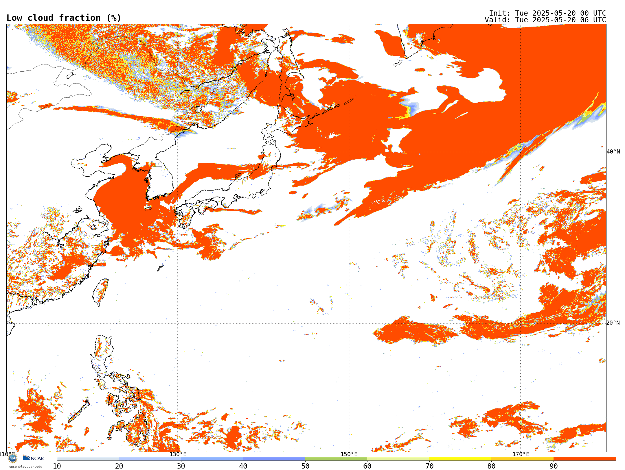The image size is (625, 470).
Task: Click the 10-20 pale gray-blue colorbar segment
Action: coord(88,459)
